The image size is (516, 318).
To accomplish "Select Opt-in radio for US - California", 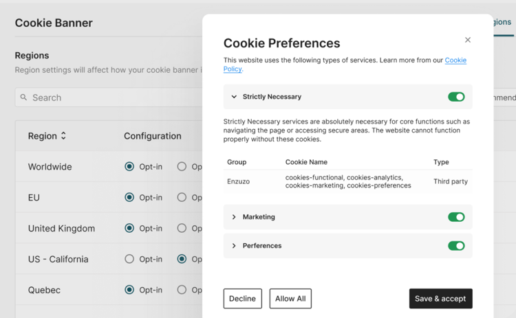I will pyautogui.click(x=129, y=259).
